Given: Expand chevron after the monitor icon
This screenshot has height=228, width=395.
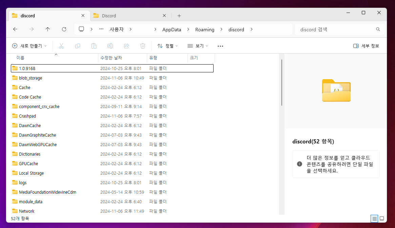Looking at the screenshot, I should click(x=92, y=29).
